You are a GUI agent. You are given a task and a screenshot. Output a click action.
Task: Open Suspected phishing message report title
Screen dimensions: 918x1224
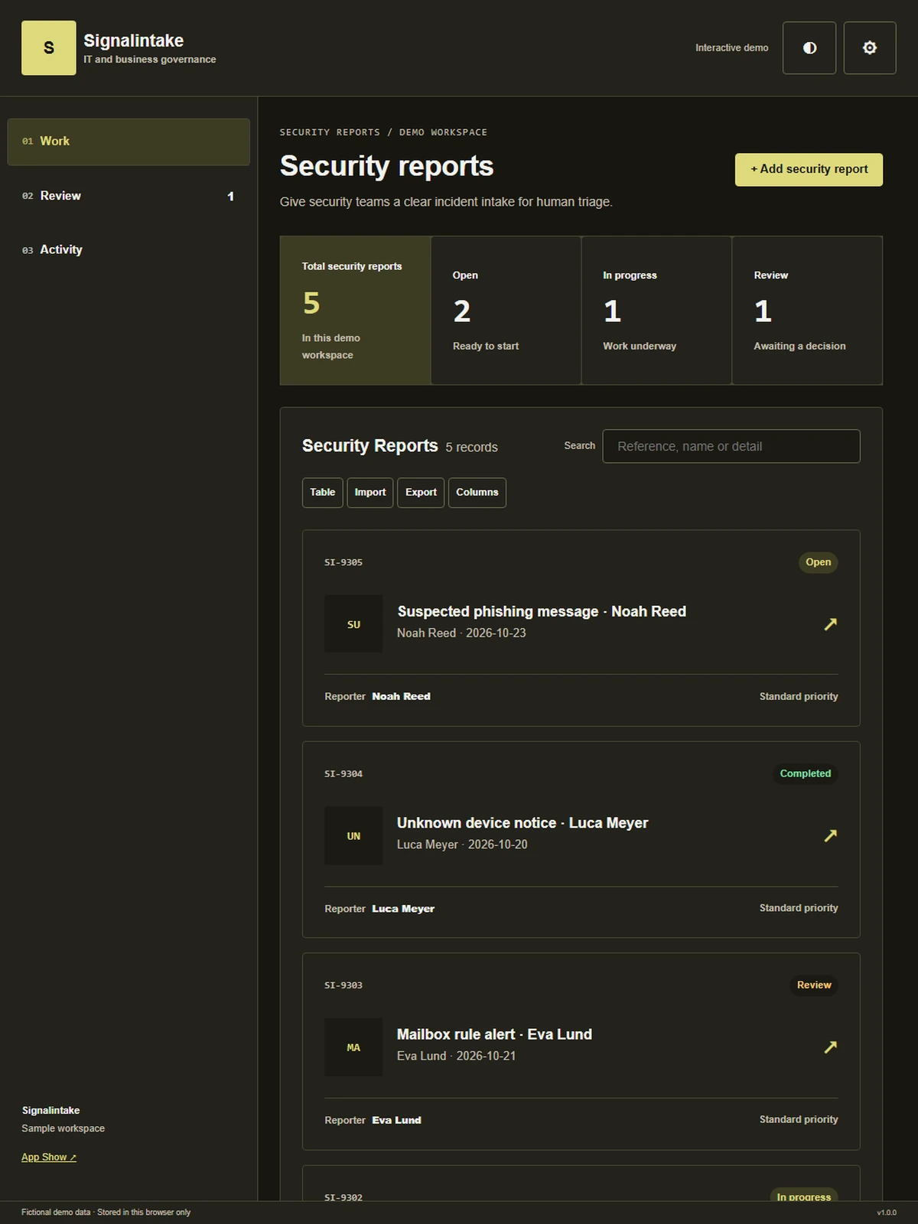pyautogui.click(x=542, y=611)
